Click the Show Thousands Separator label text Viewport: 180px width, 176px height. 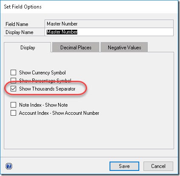(47, 89)
